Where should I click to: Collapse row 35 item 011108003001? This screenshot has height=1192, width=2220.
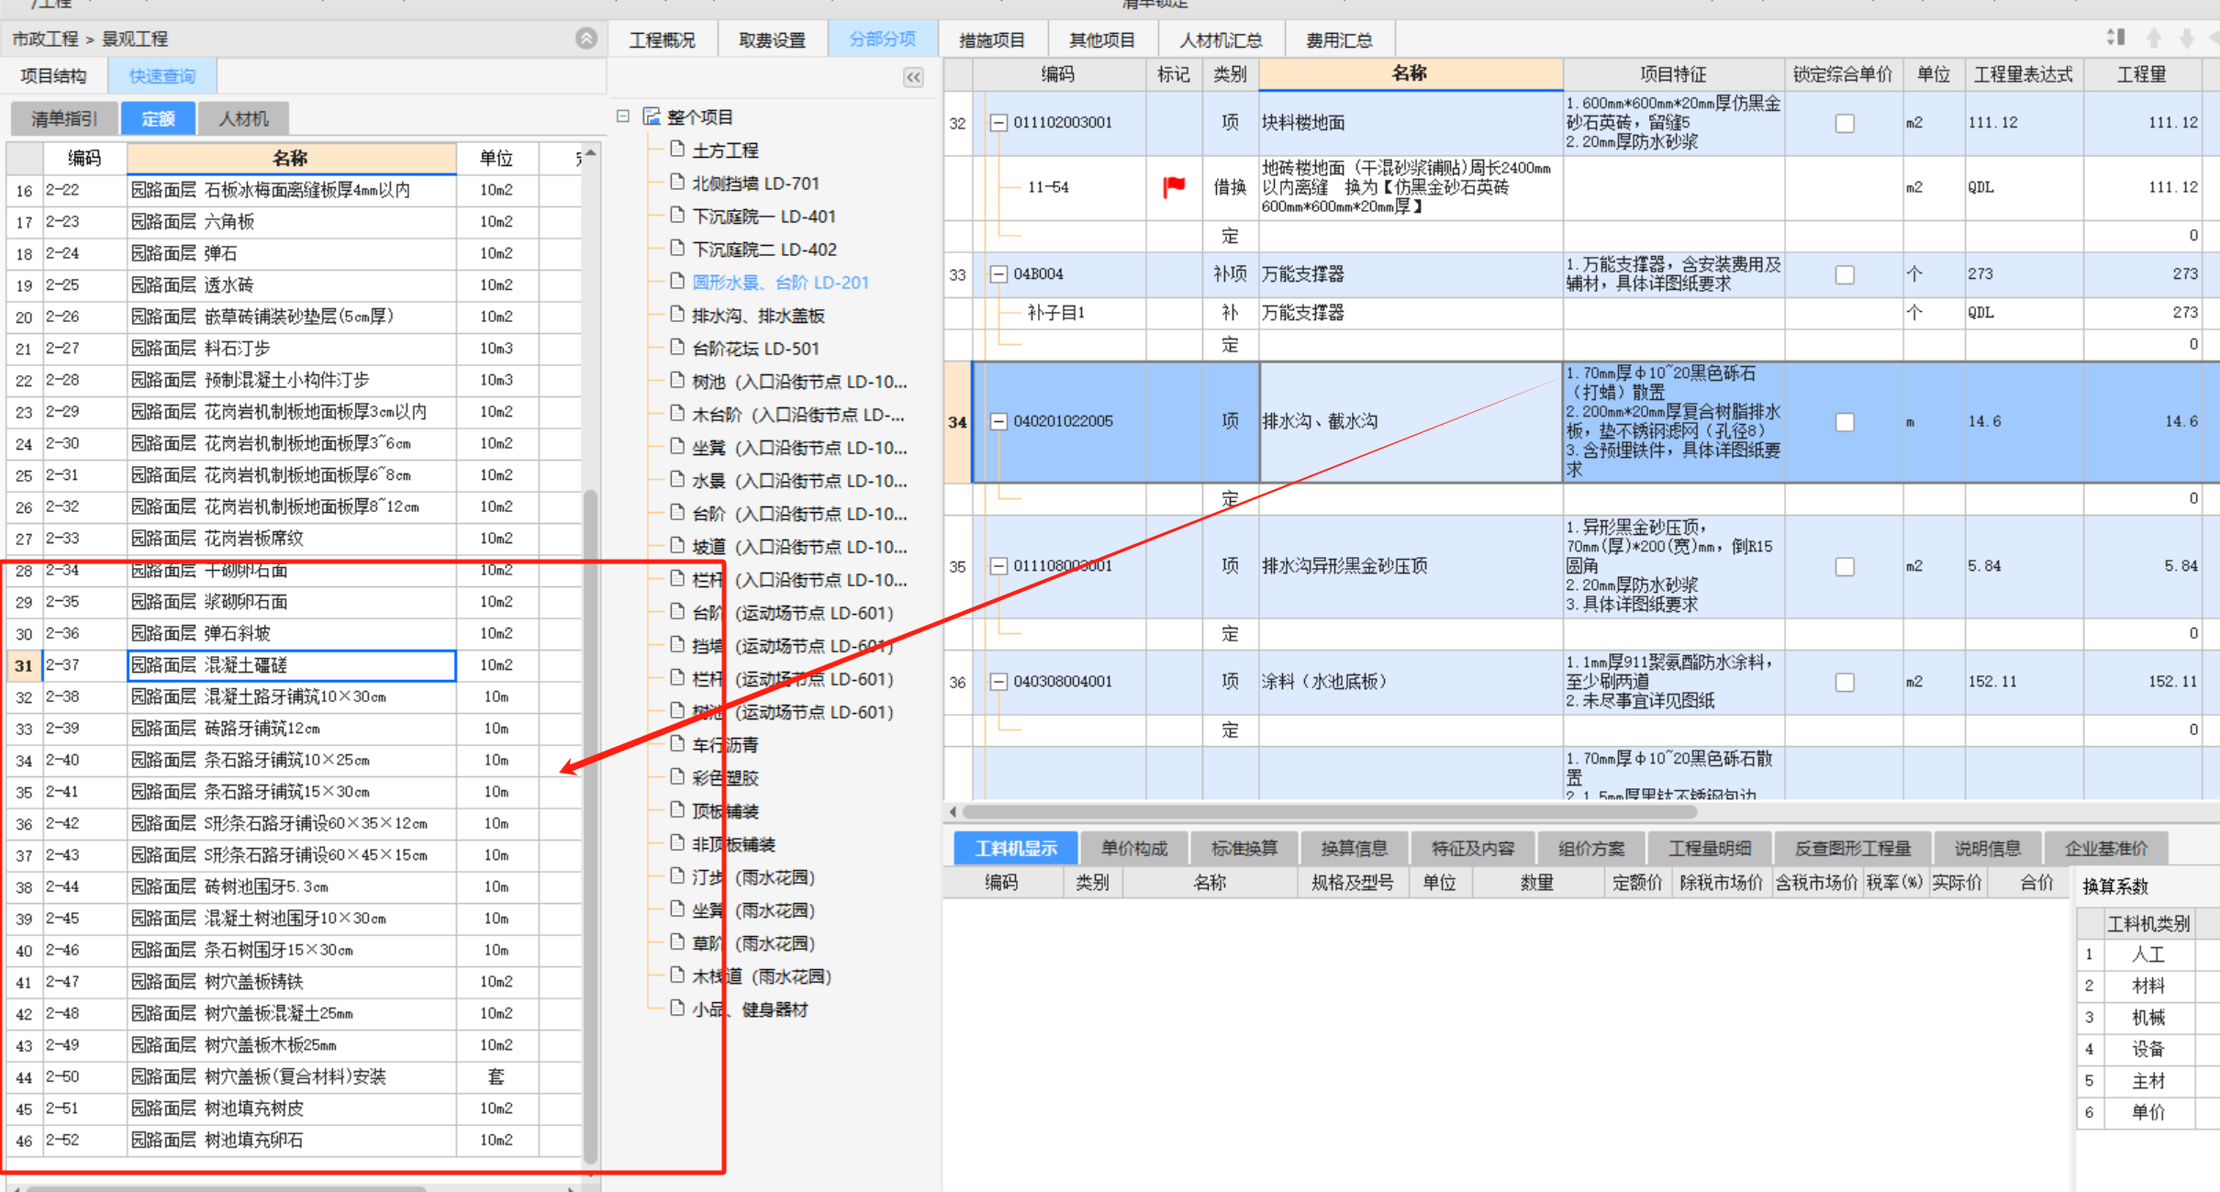pyautogui.click(x=998, y=566)
